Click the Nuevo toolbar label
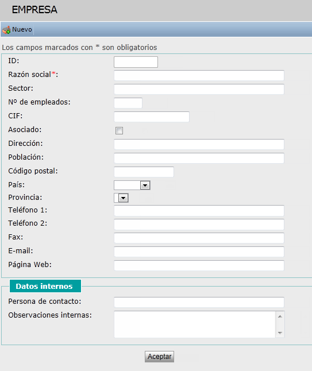The height and width of the screenshot is (371, 312). tap(22, 29)
